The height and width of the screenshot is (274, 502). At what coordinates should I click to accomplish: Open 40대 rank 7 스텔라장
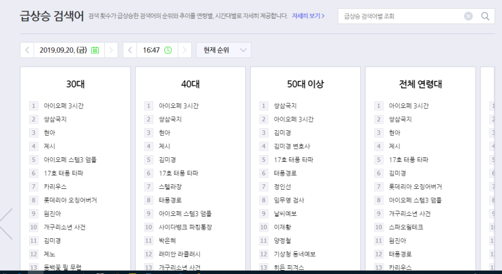170,186
